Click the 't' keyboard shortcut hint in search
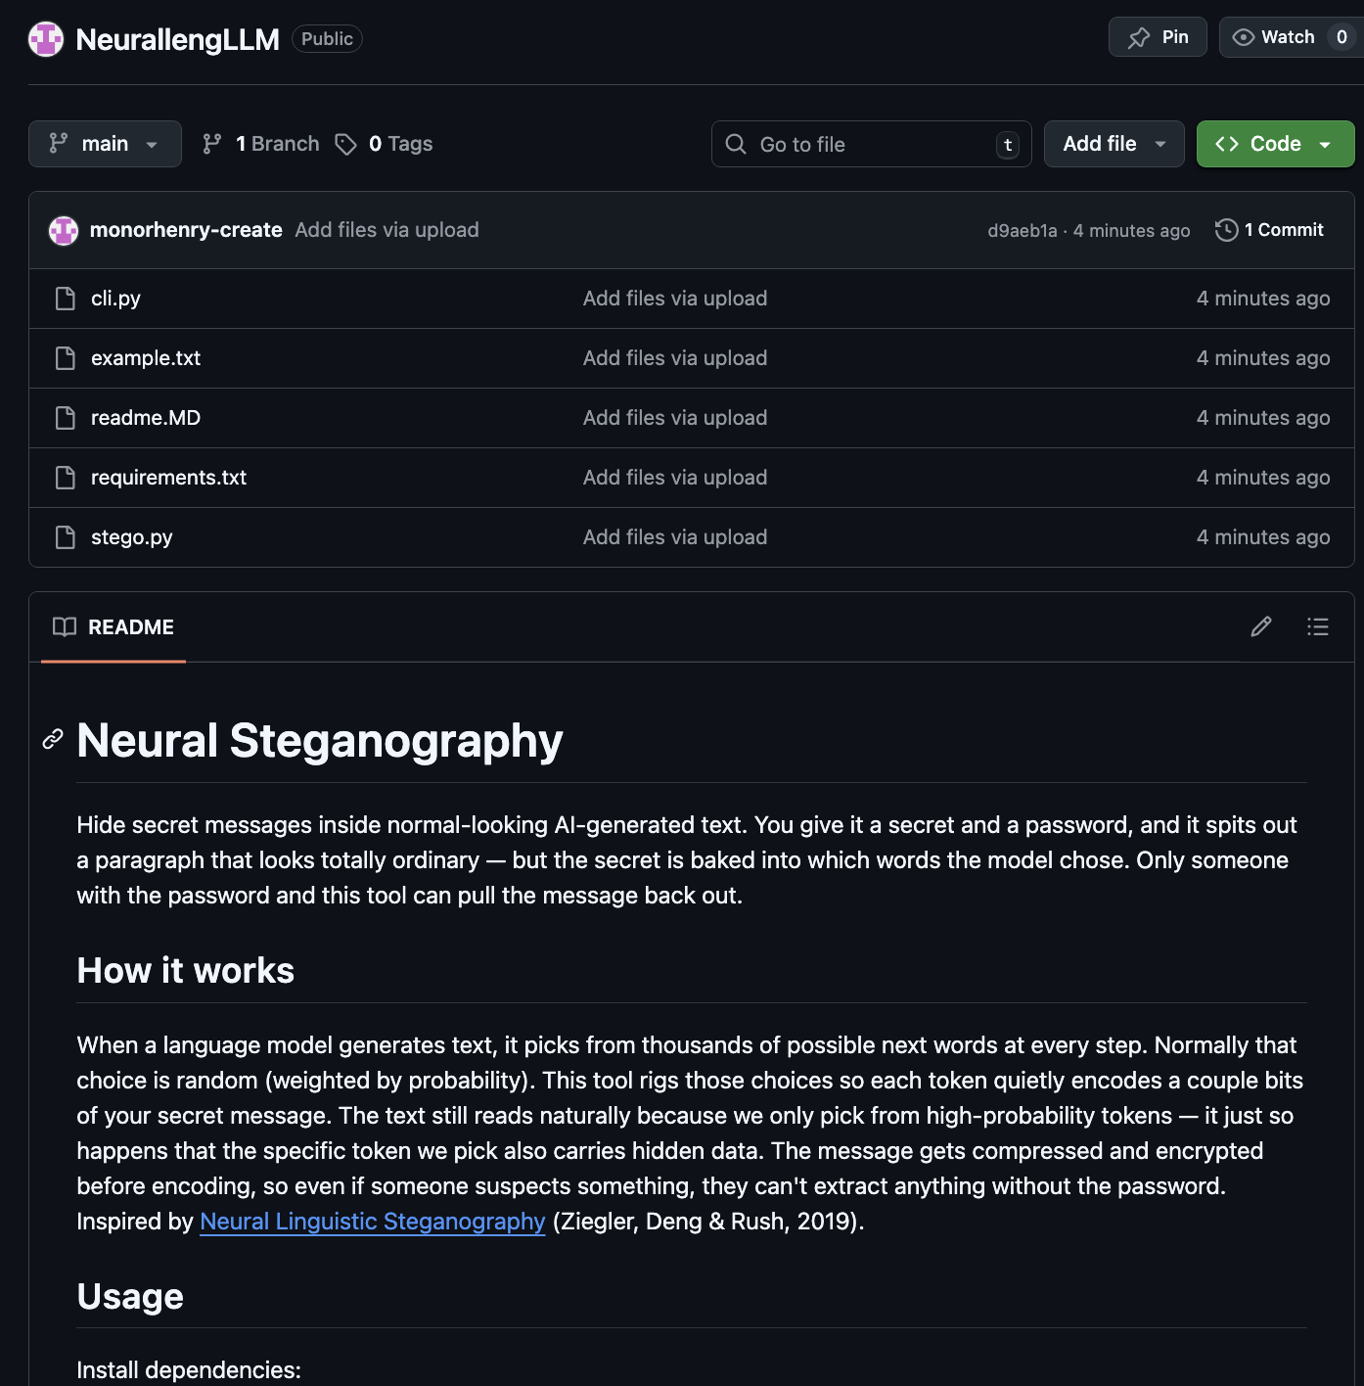This screenshot has height=1386, width=1364. pos(1008,145)
